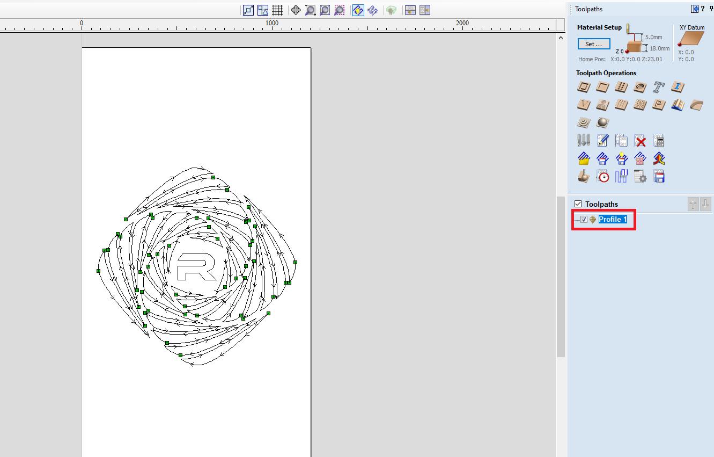
Task: Duplicate the toolpath with the double-page icon
Action: click(621, 141)
